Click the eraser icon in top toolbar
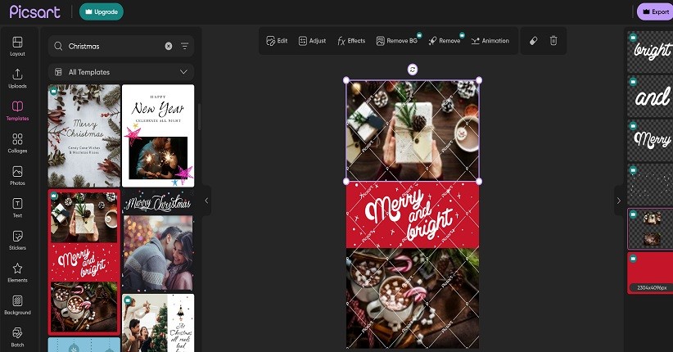Screen dimensions: 673x352 click(532, 40)
